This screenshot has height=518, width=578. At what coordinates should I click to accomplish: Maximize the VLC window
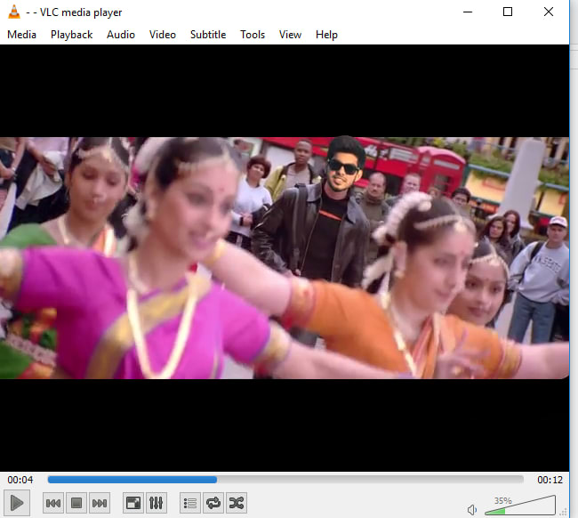508,12
